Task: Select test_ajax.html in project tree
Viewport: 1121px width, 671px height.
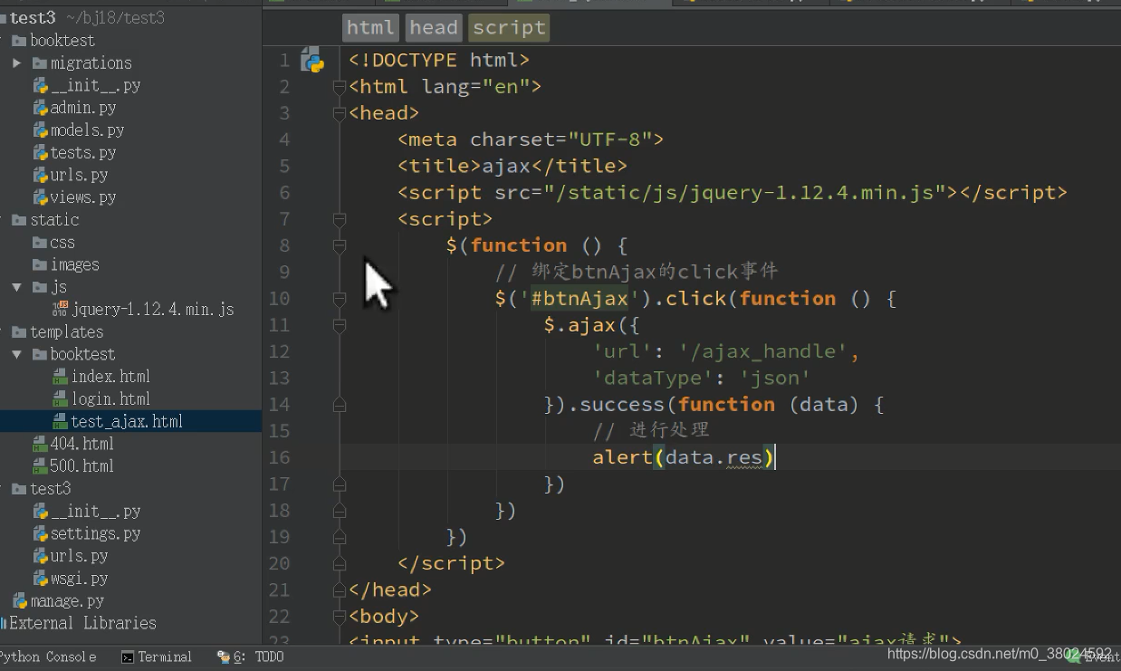Action: (127, 422)
